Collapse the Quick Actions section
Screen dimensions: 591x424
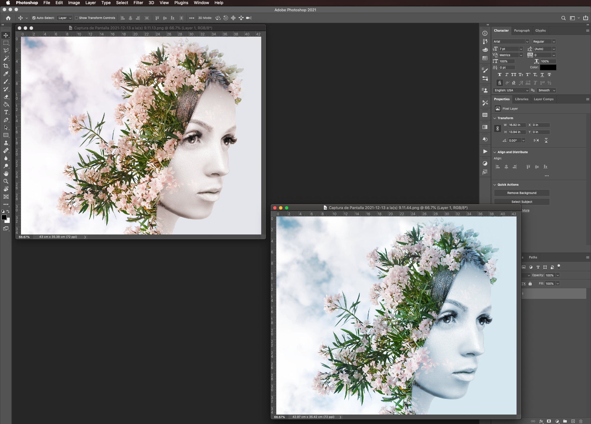coord(495,185)
